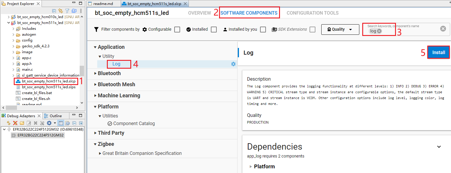Open the Project Explorer filter icon

click(x=67, y=10)
